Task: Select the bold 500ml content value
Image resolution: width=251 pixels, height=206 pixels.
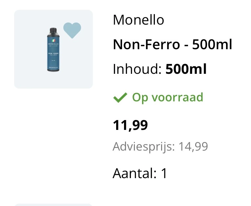Action: 186,69
